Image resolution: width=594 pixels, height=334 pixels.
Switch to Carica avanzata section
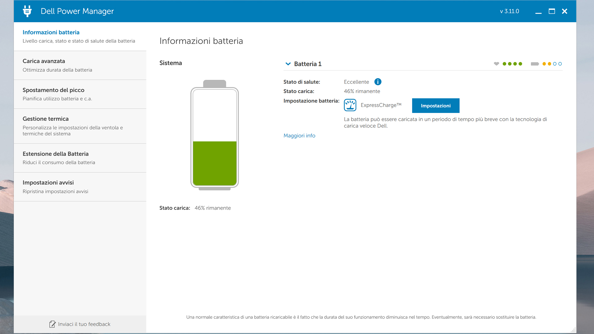[44, 61]
